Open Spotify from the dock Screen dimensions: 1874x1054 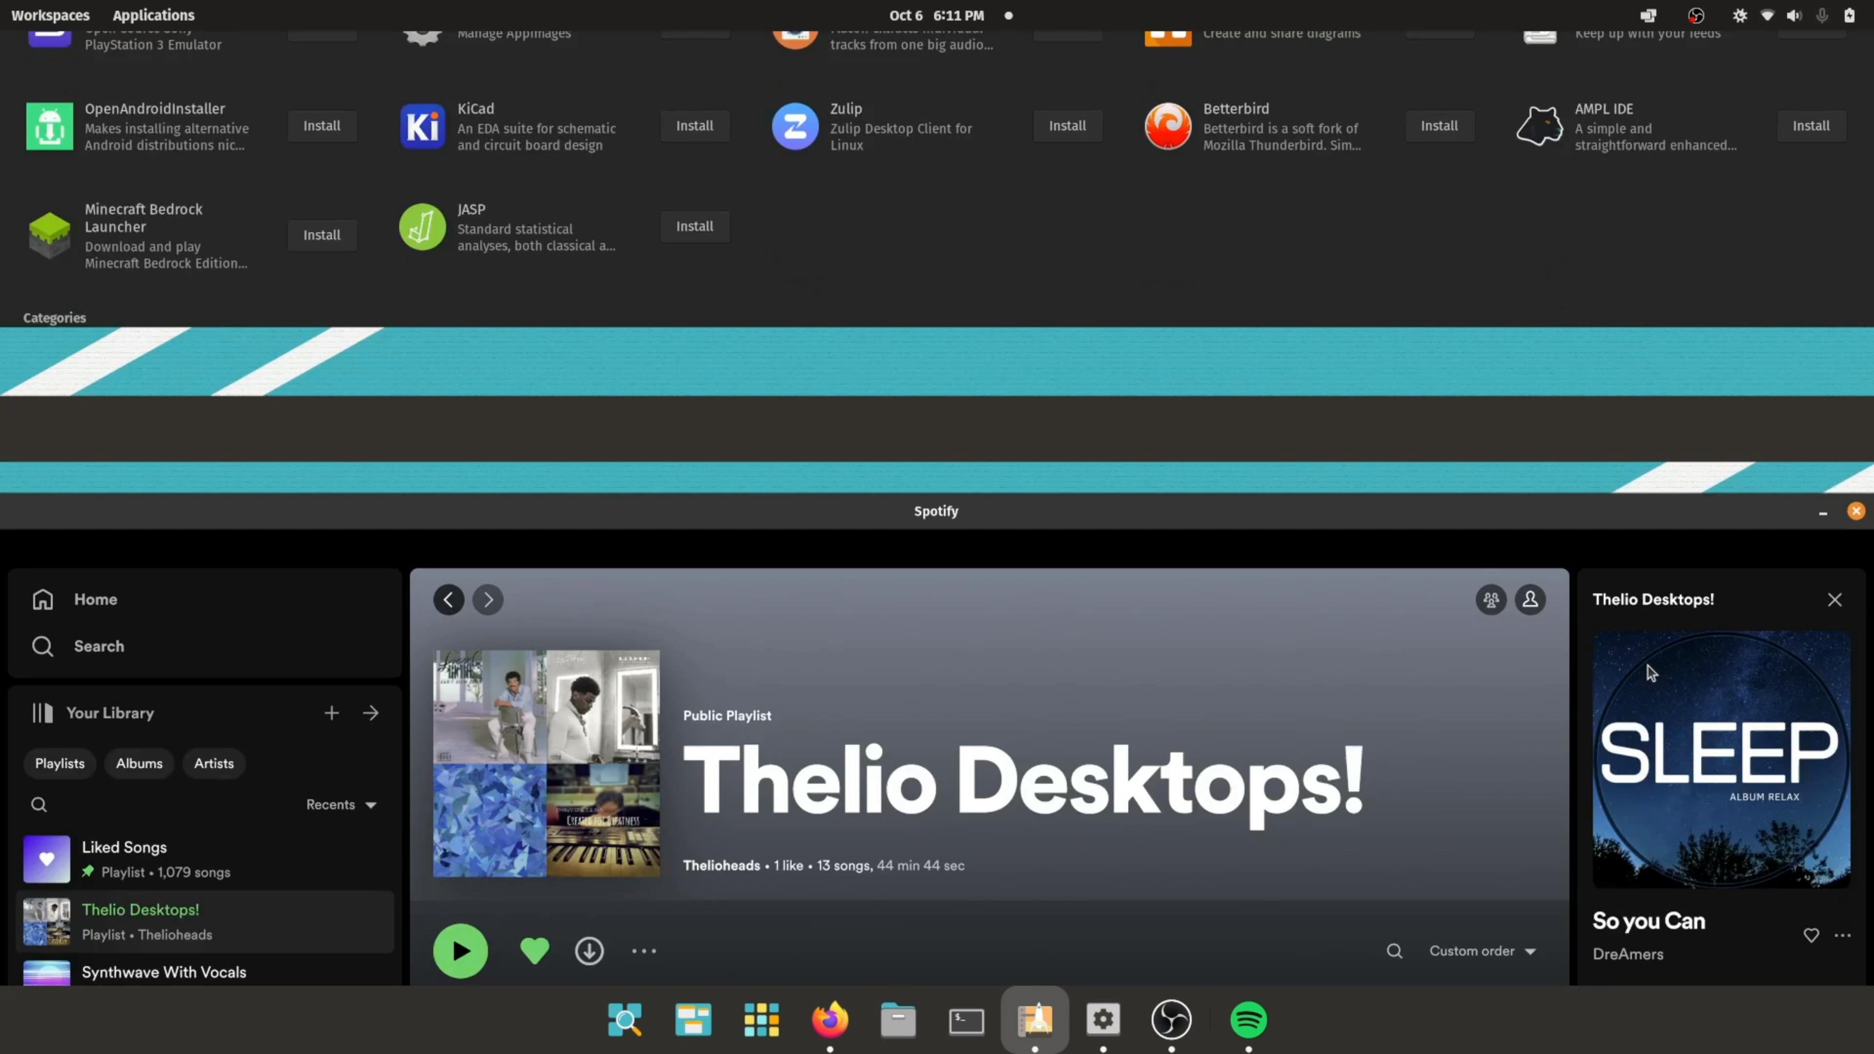point(1248,1020)
